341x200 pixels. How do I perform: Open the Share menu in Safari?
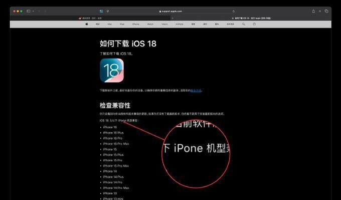[313, 11]
